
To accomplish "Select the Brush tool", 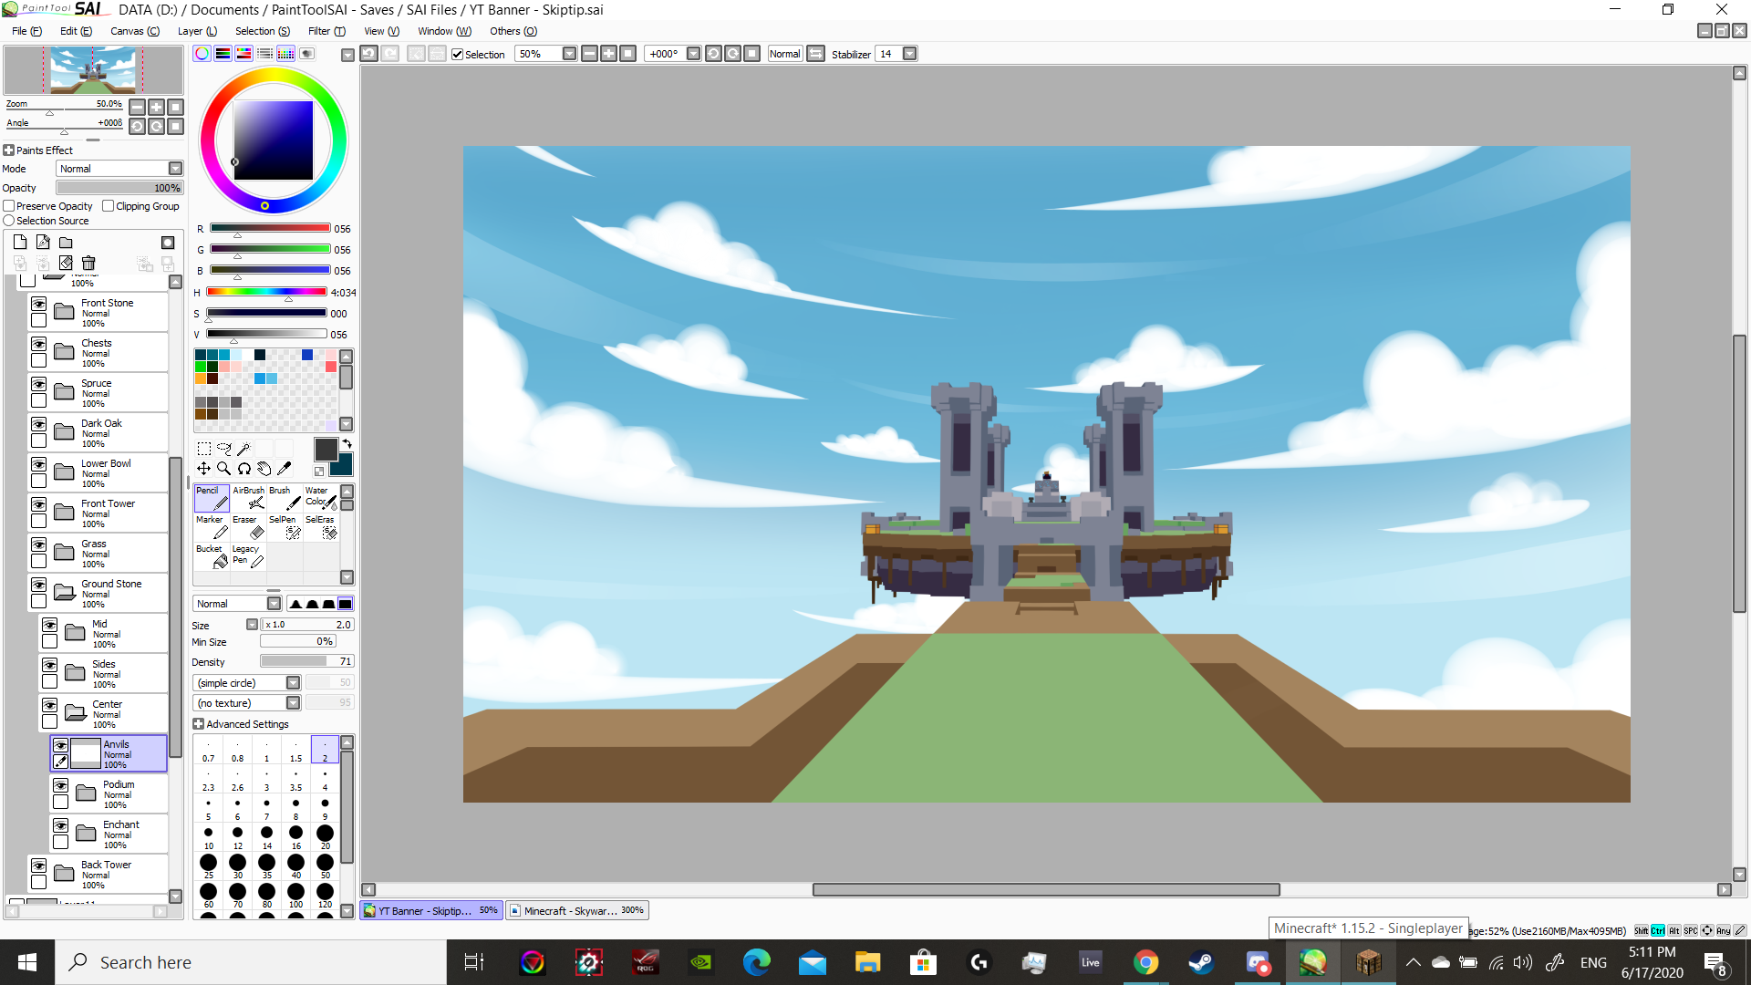I will pyautogui.click(x=285, y=498).
